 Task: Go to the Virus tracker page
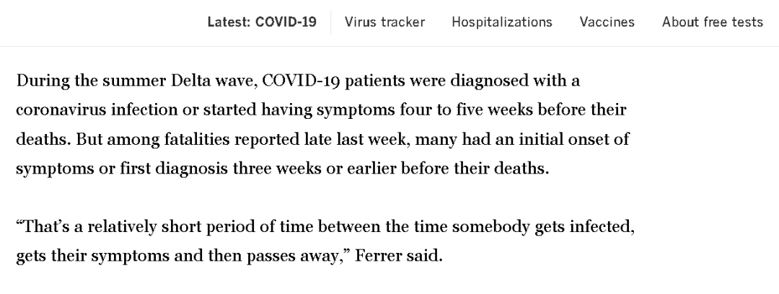click(384, 22)
